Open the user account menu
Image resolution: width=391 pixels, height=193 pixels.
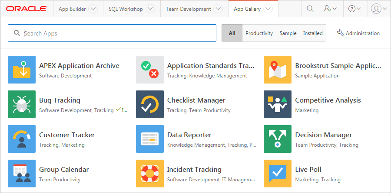379,9
